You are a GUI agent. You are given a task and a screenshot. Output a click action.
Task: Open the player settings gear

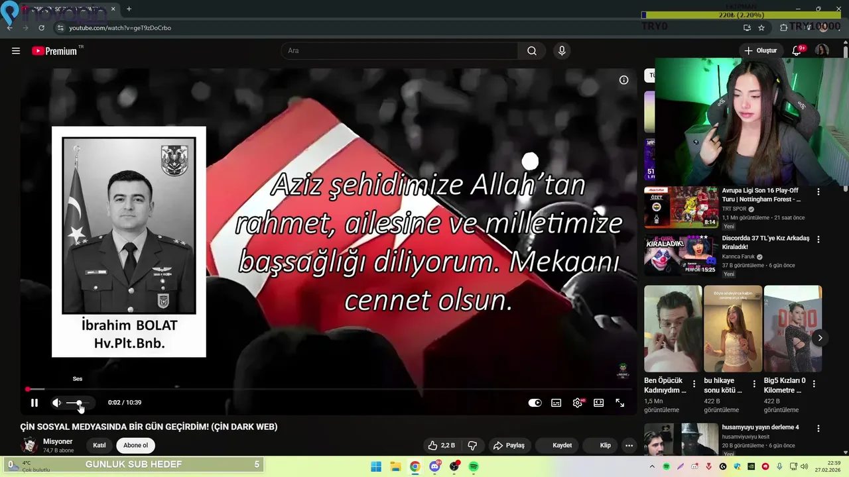pos(578,403)
